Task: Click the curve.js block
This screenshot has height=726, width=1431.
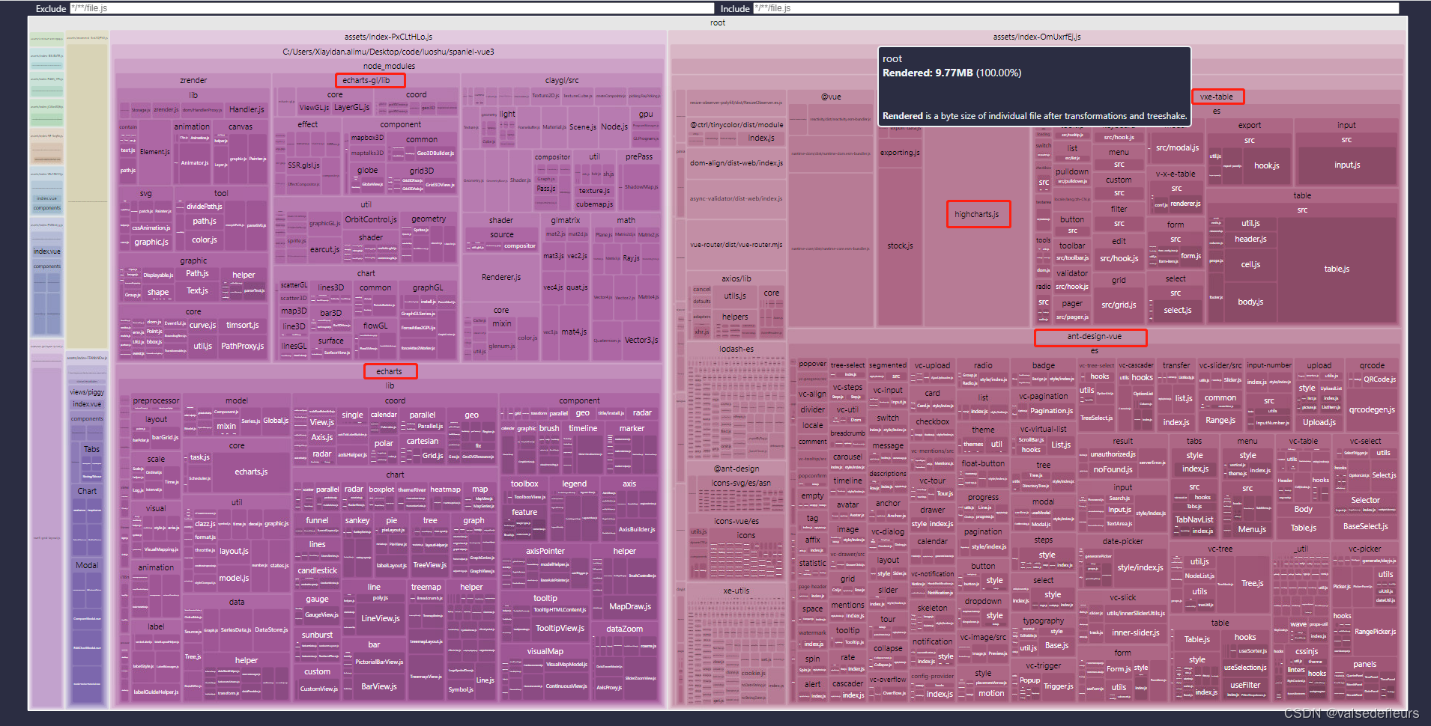Action: coord(202,325)
